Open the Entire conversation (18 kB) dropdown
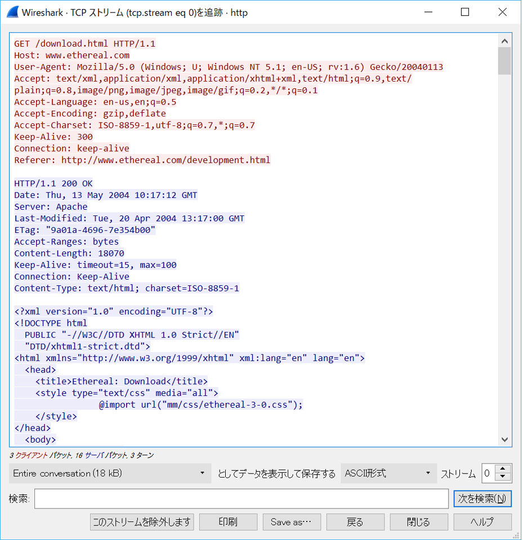Image resolution: width=523 pixels, height=540 pixels. pyautogui.click(x=110, y=473)
